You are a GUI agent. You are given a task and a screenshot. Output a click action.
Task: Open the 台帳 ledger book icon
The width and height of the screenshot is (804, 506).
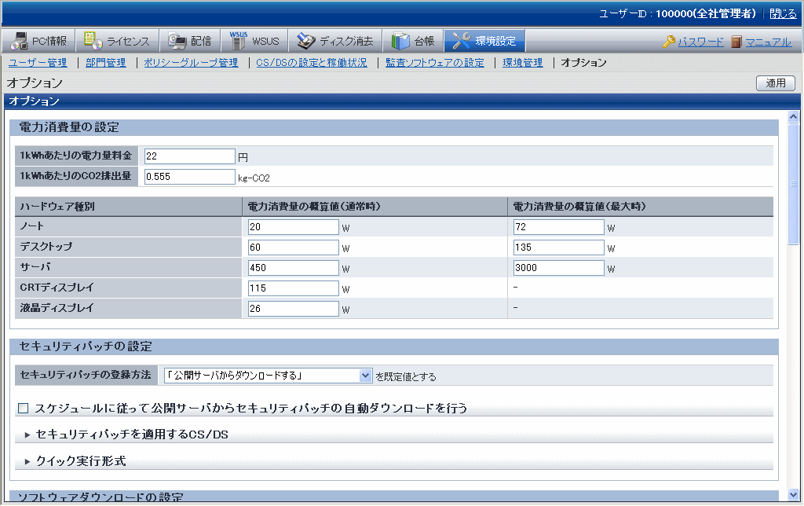400,41
